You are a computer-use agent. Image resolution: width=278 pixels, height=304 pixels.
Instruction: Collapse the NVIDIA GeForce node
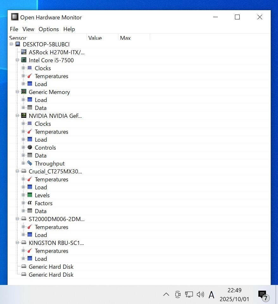coord(17,116)
